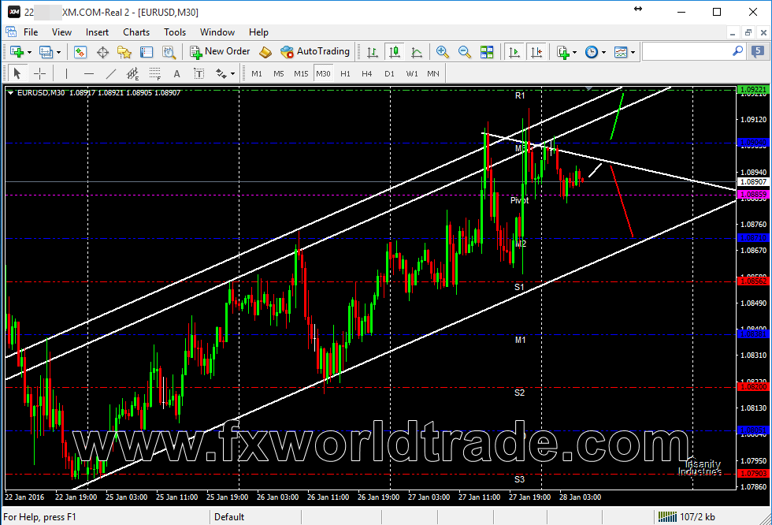Open the Help menu
Screen dimensions: 772x525
coord(258,32)
